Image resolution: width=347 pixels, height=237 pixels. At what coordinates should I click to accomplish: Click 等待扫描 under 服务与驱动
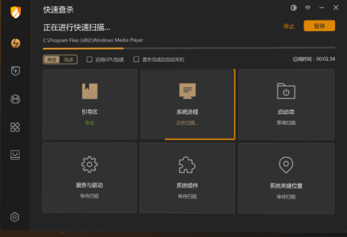[x=89, y=196]
